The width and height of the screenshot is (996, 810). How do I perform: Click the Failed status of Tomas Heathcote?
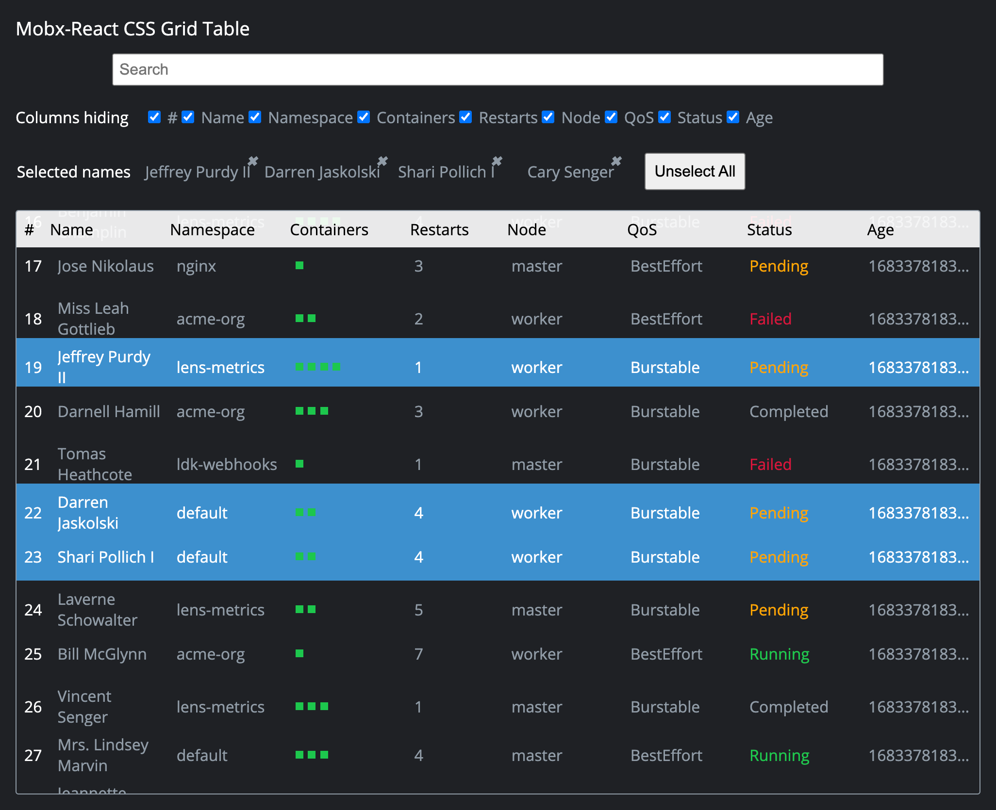coord(770,464)
